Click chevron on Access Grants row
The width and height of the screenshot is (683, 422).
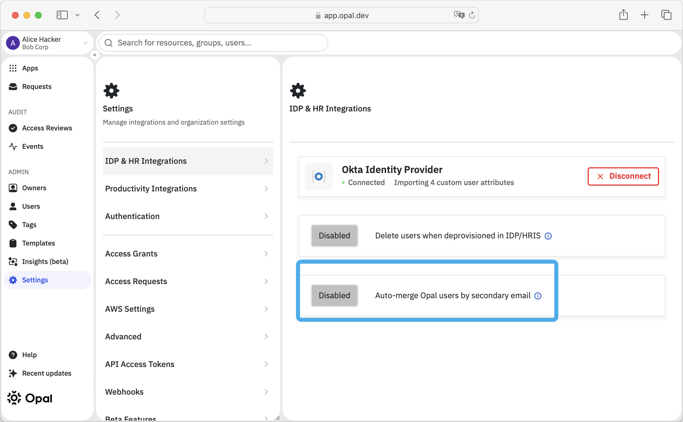pos(266,254)
